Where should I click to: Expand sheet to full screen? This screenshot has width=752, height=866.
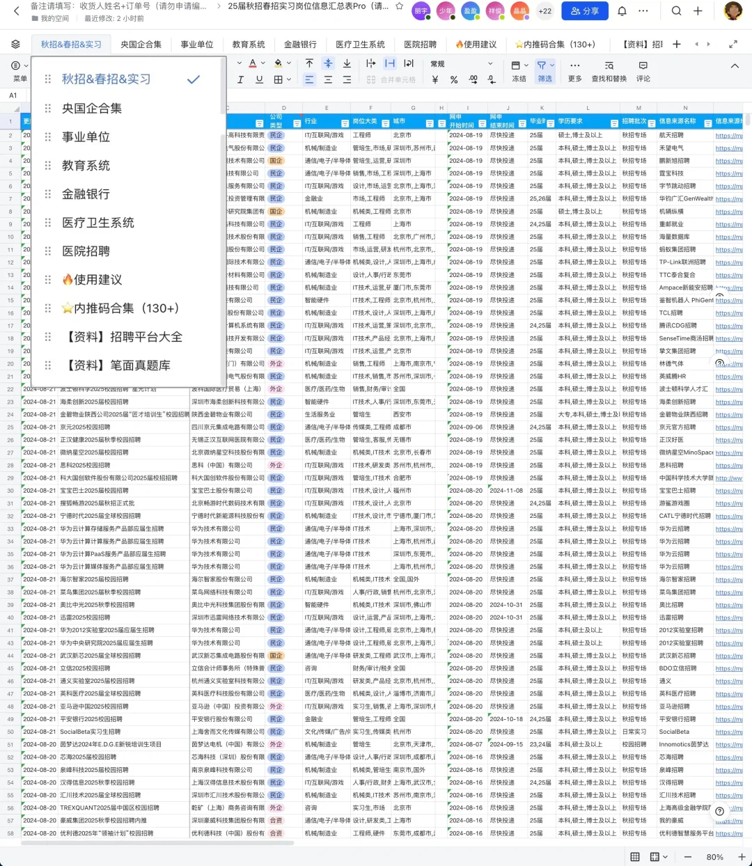click(x=733, y=44)
